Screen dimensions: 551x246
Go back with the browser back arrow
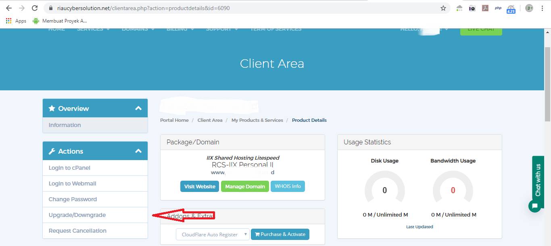pyautogui.click(x=9, y=8)
